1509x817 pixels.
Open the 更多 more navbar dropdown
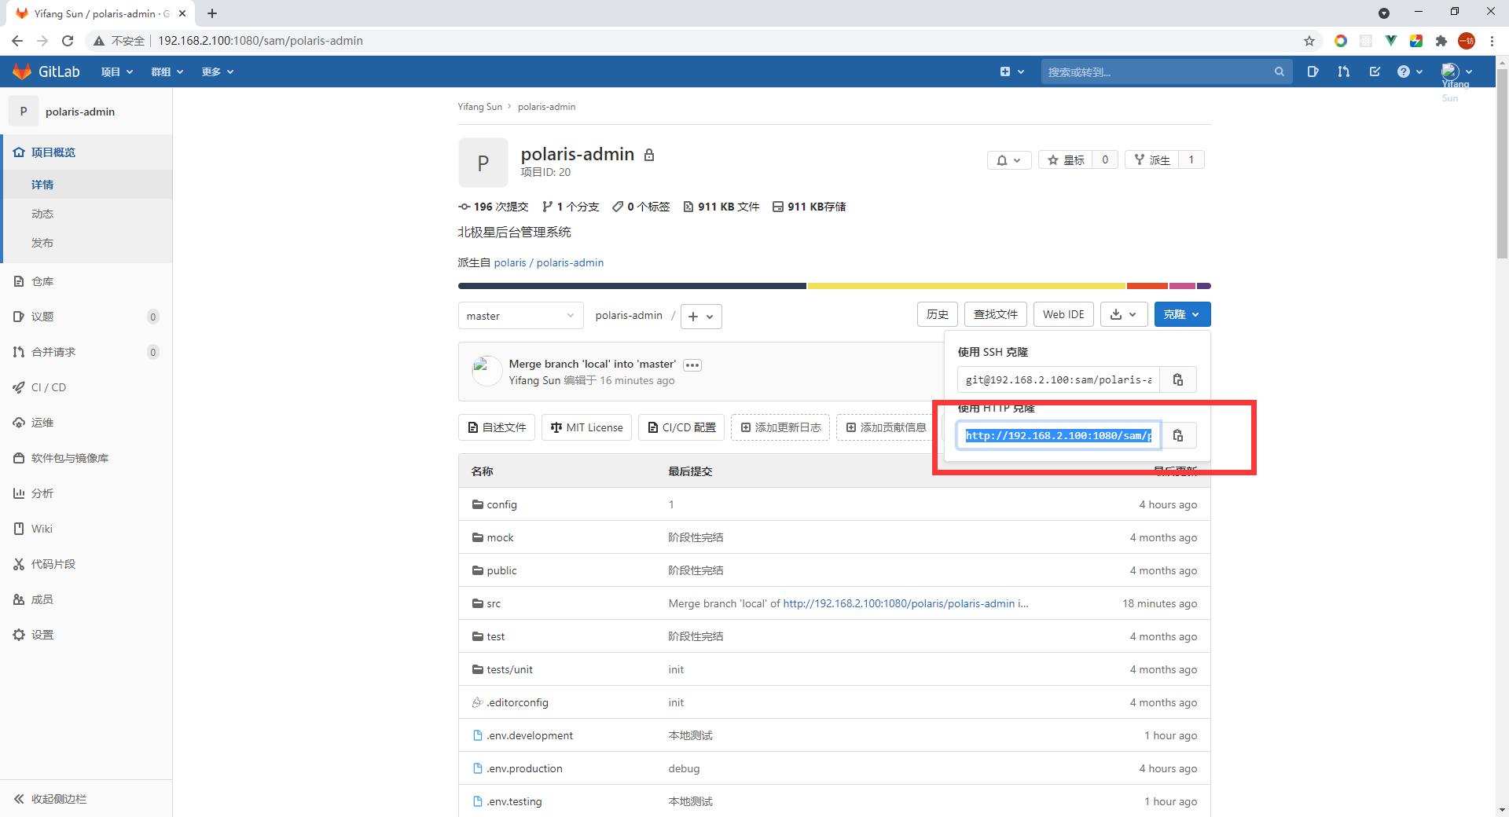pyautogui.click(x=218, y=71)
